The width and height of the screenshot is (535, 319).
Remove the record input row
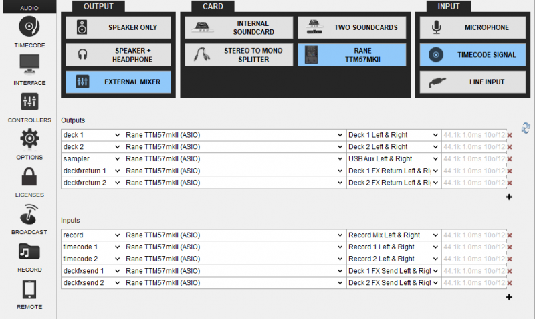click(x=510, y=235)
